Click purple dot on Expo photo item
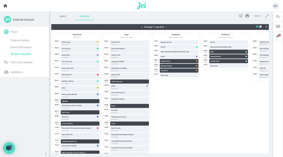 tap(147, 86)
